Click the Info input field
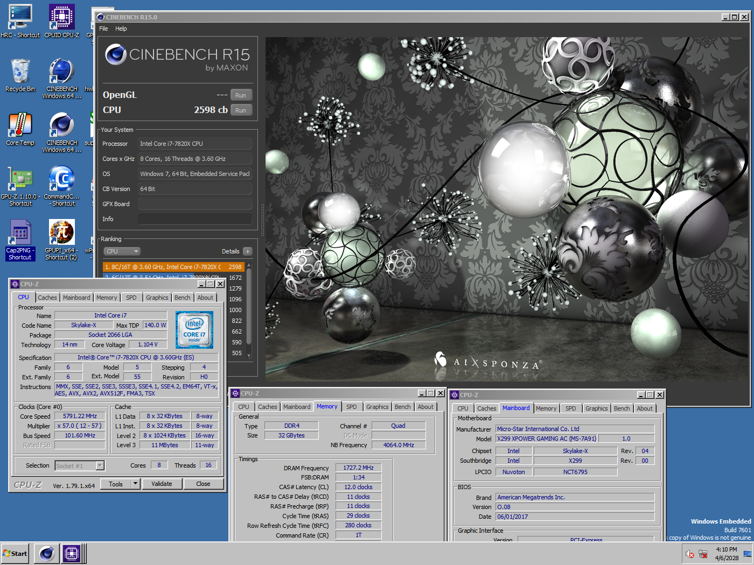Viewport: 754px width, 565px height. pos(195,219)
